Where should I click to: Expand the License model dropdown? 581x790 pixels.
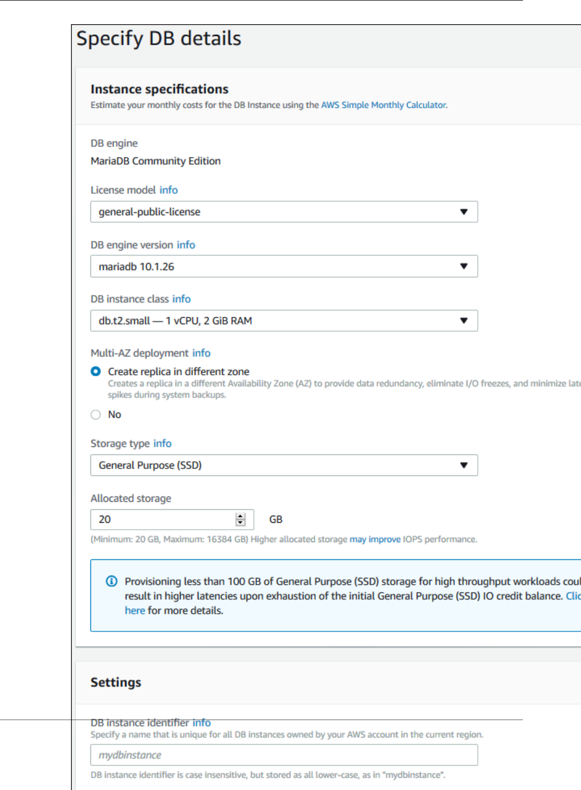click(284, 212)
